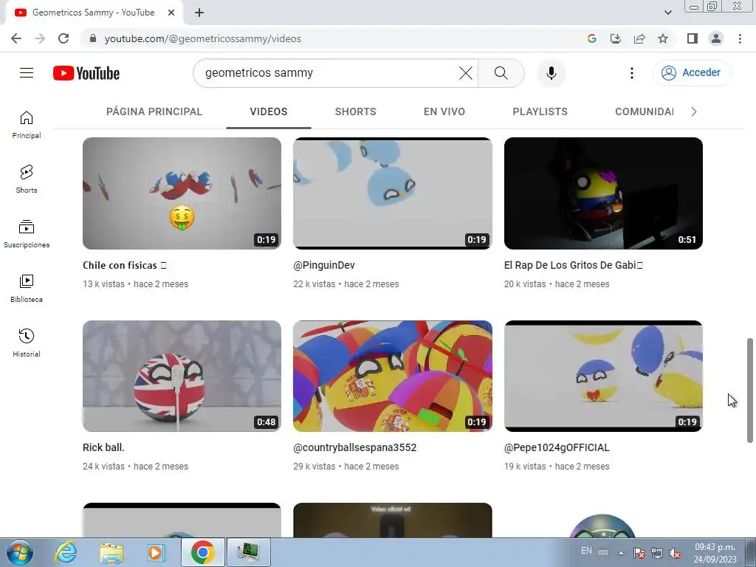
Task: Open the YouTube hamburger guide menu
Action: click(x=27, y=73)
